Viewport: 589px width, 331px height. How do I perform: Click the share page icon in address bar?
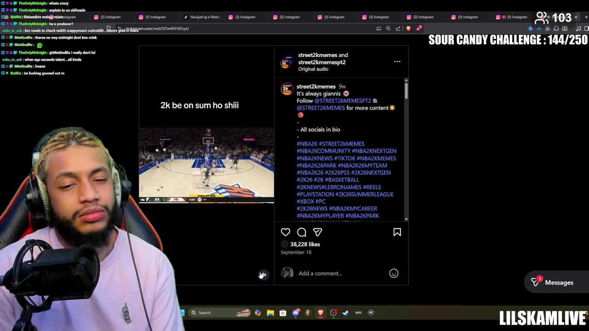tap(398, 29)
